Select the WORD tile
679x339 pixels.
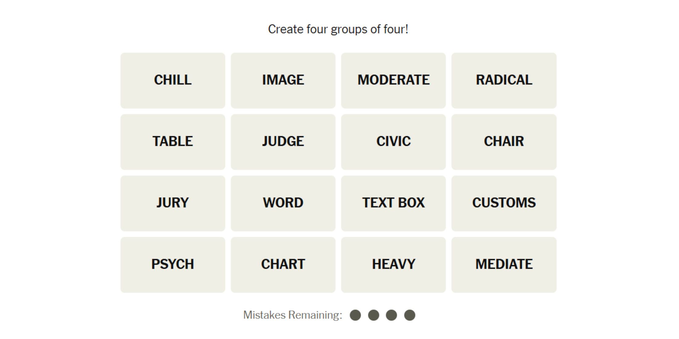click(x=283, y=203)
